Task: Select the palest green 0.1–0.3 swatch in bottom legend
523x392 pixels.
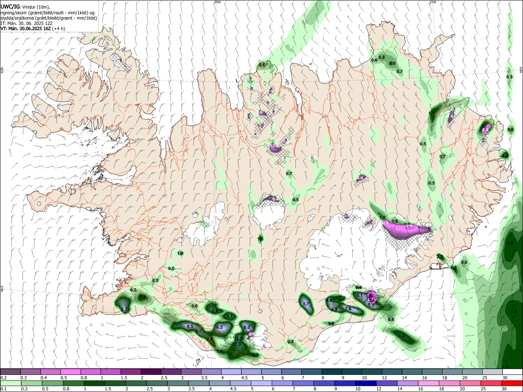Action: point(11,383)
